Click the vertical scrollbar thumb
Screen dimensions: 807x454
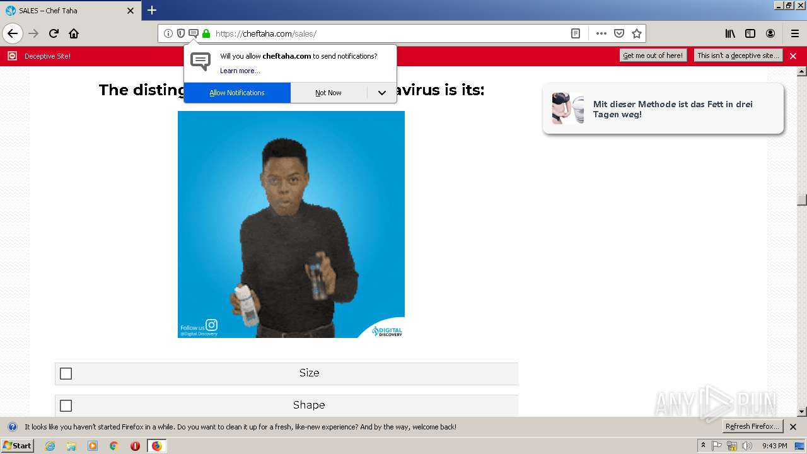click(801, 200)
